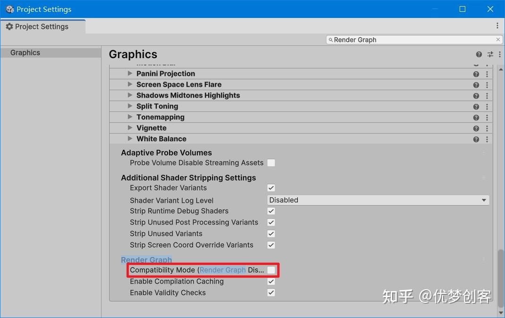Expand the Screen Space Lens Flare settings

[x=130, y=85]
